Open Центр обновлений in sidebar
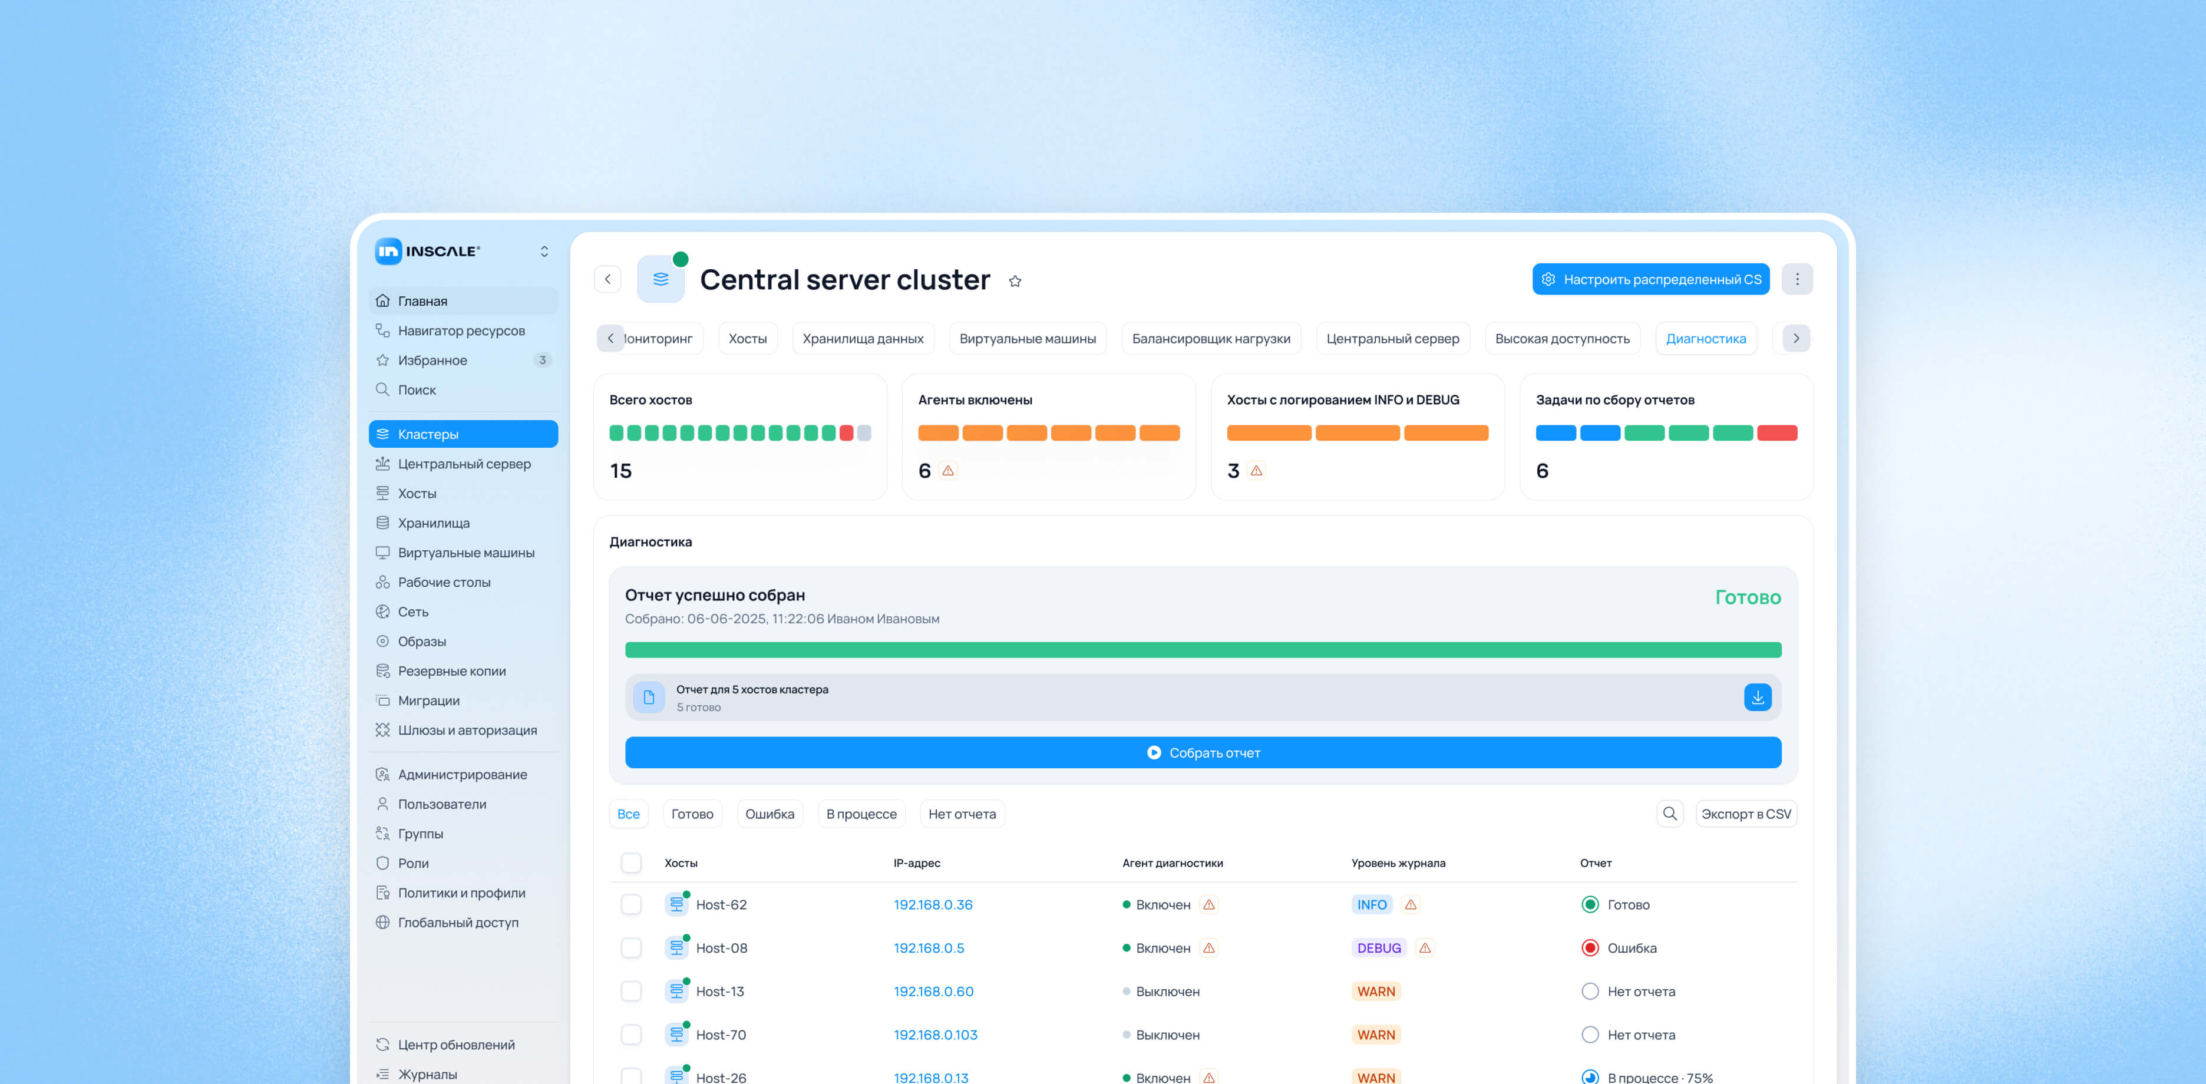 click(x=455, y=1045)
